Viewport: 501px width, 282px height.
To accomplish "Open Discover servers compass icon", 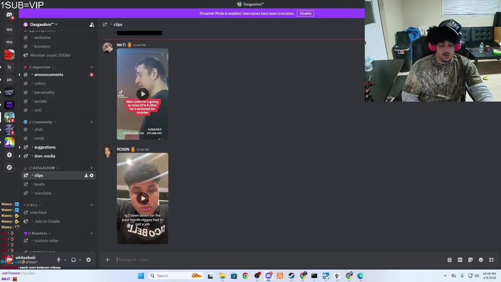I will click(x=9, y=167).
